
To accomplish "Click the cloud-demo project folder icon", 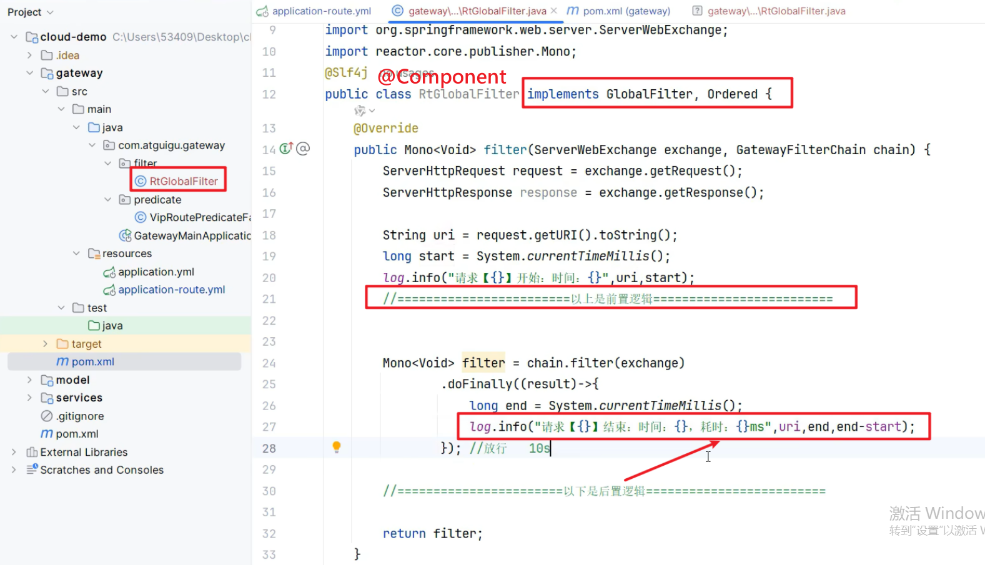I will click(x=31, y=37).
